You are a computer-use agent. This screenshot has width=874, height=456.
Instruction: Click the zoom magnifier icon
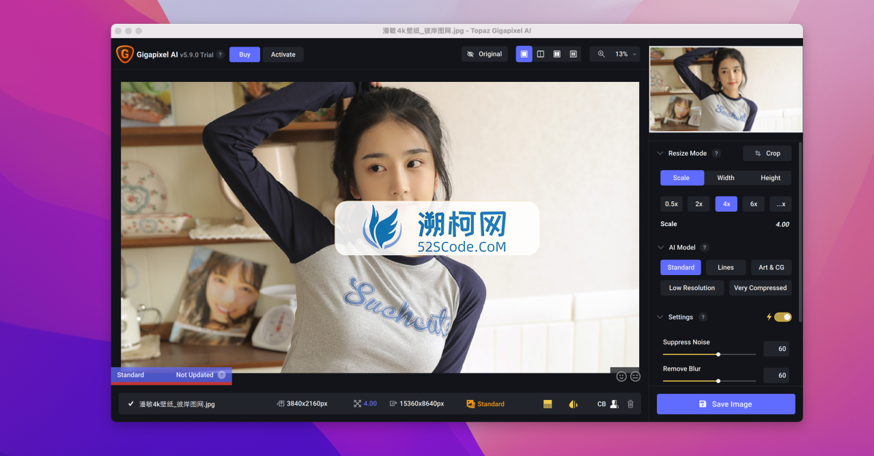(601, 54)
